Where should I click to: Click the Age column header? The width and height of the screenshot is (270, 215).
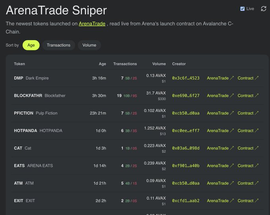pyautogui.click(x=102, y=64)
